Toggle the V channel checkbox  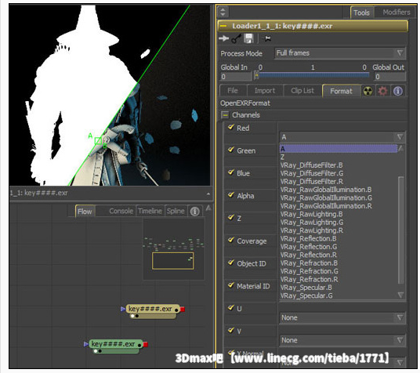(x=230, y=330)
